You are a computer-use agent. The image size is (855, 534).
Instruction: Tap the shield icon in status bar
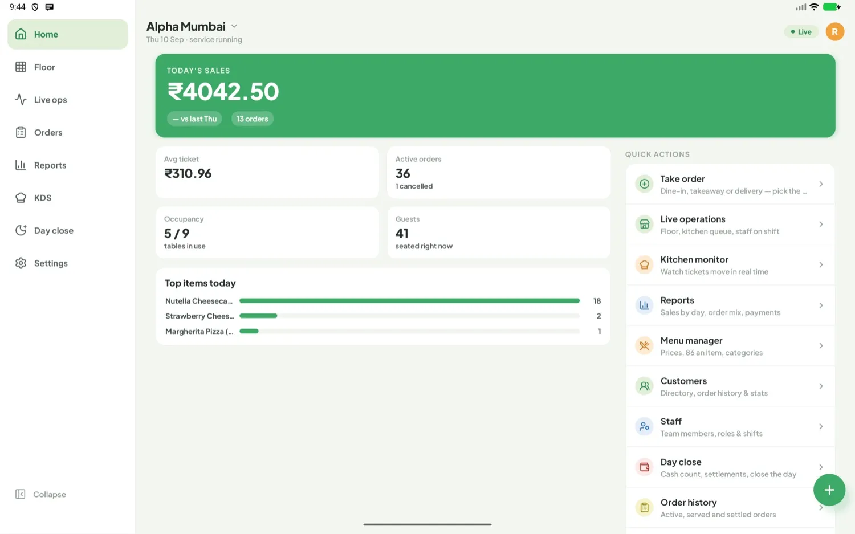click(x=35, y=7)
